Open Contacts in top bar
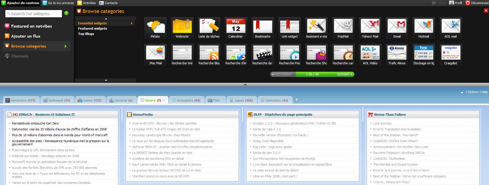 pos(108,3)
